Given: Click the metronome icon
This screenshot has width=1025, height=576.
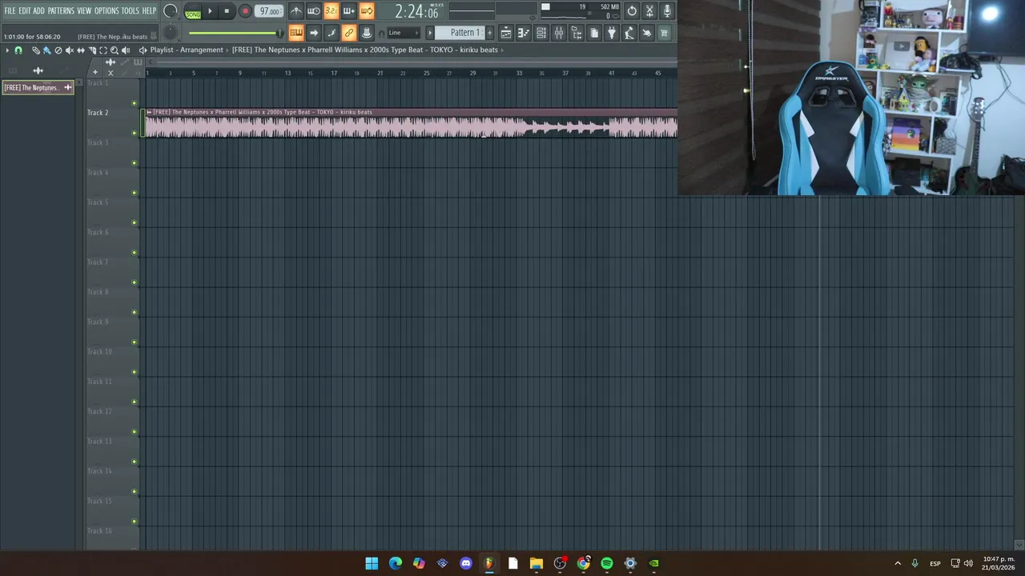Looking at the screenshot, I should pos(296,11).
